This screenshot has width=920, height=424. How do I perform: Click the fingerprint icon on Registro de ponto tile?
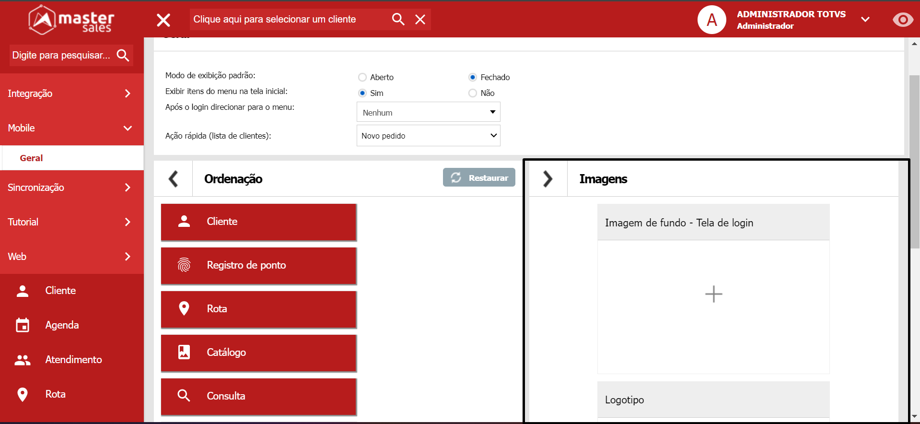click(x=184, y=265)
